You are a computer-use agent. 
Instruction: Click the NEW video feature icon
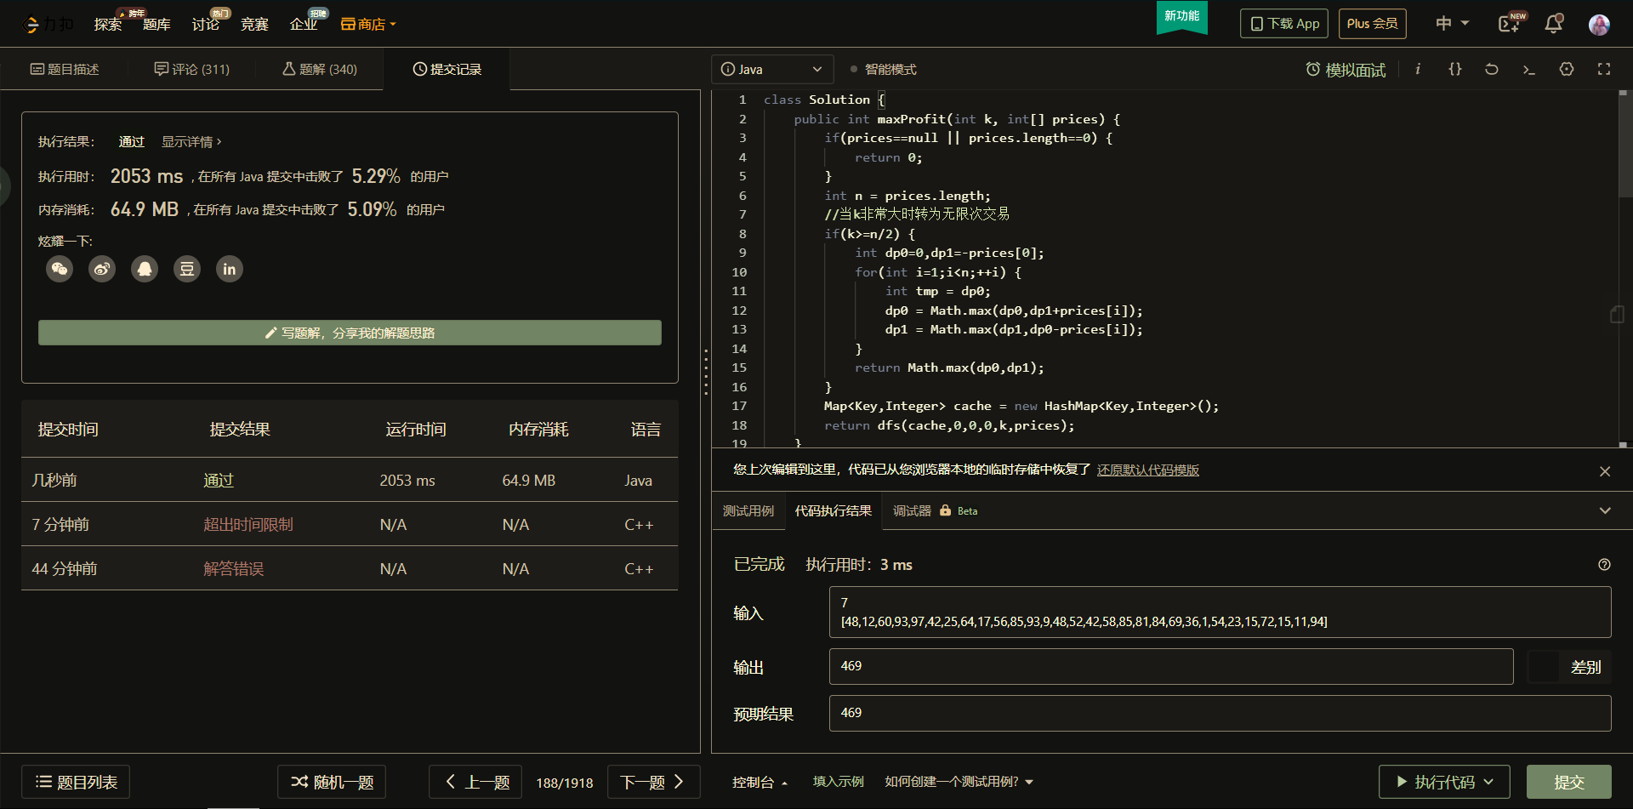(x=1511, y=23)
